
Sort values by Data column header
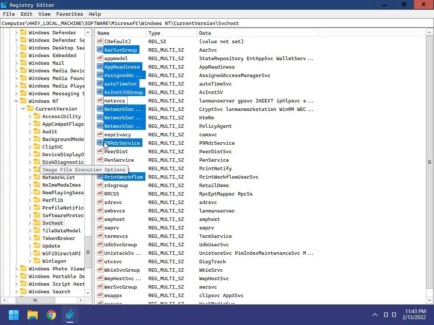point(258,33)
